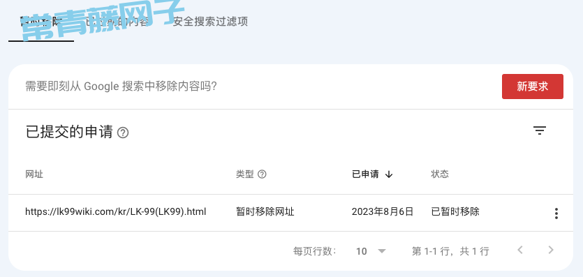Open the filter icon for submitted requests
This screenshot has width=583, height=277.
point(540,130)
